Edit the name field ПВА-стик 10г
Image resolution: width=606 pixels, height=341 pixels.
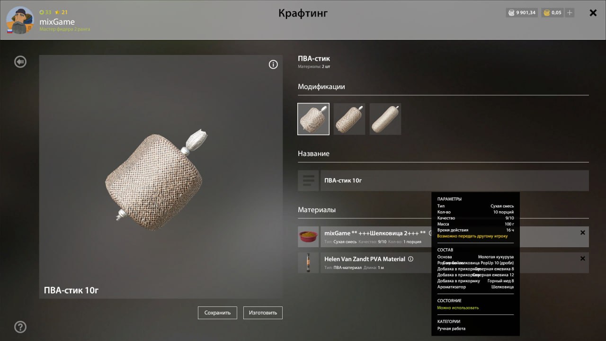454,180
